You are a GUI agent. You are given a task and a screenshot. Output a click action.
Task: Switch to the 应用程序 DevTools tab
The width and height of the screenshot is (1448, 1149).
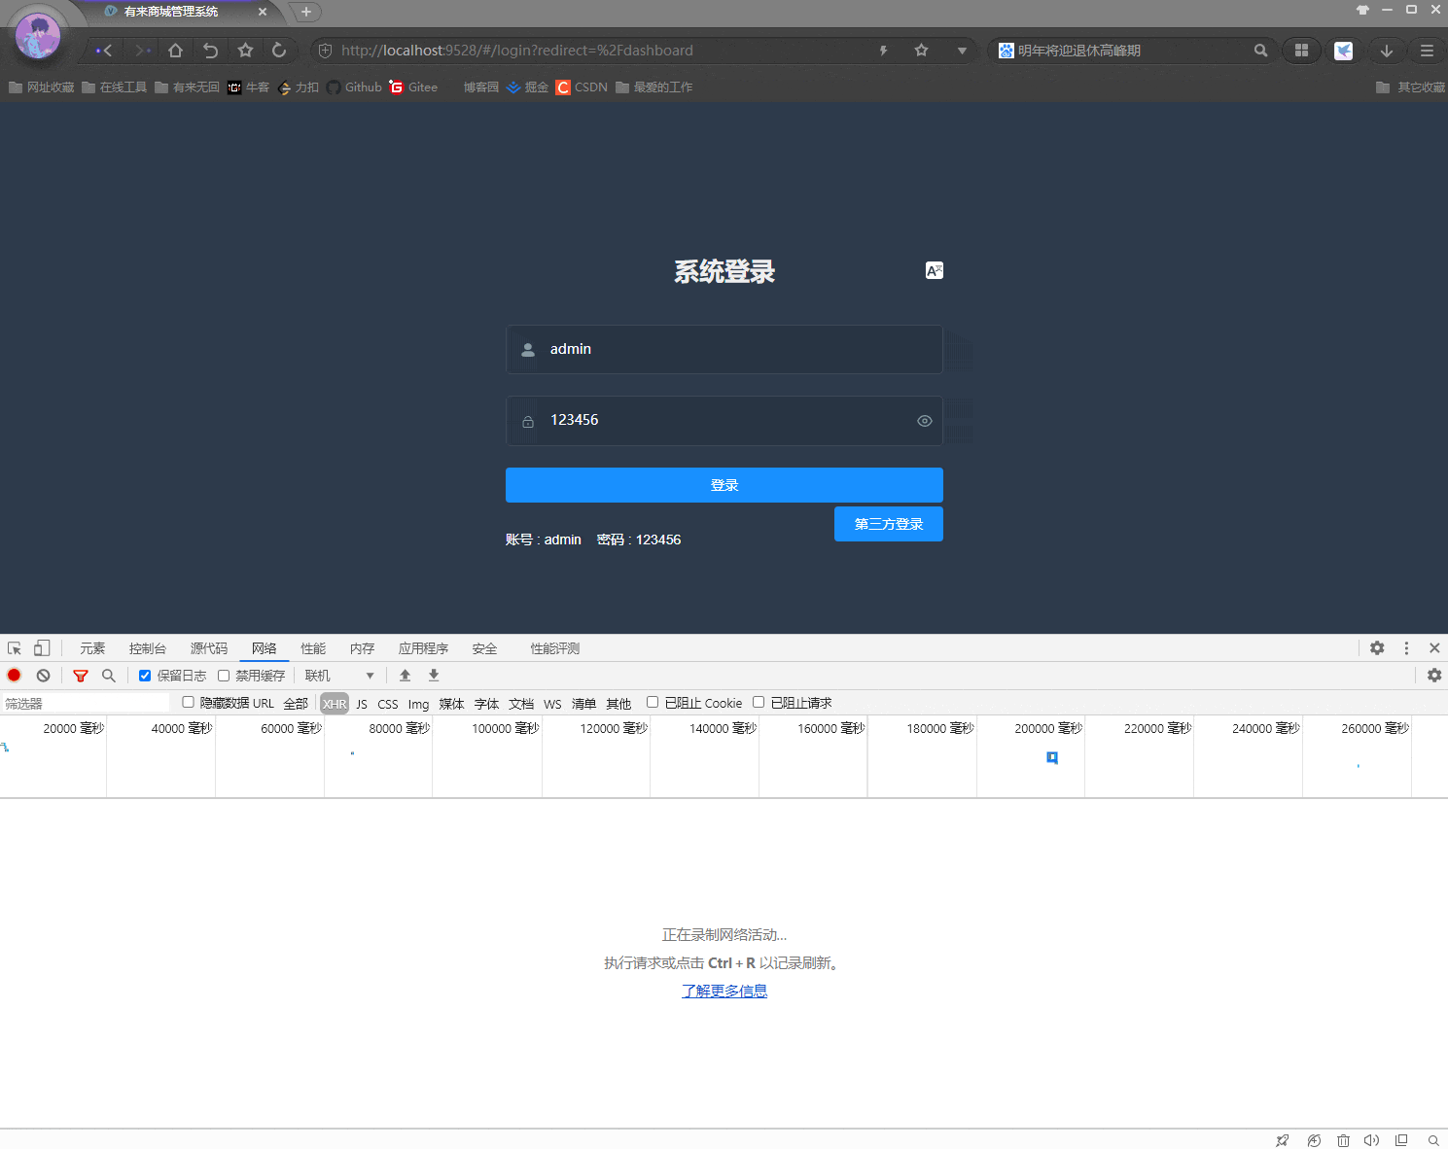(x=423, y=648)
